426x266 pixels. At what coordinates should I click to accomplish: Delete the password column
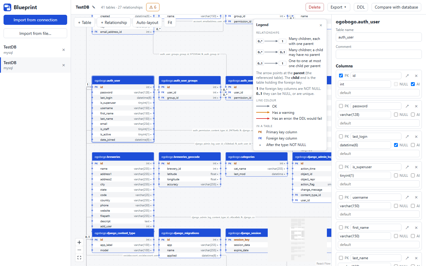click(x=416, y=106)
